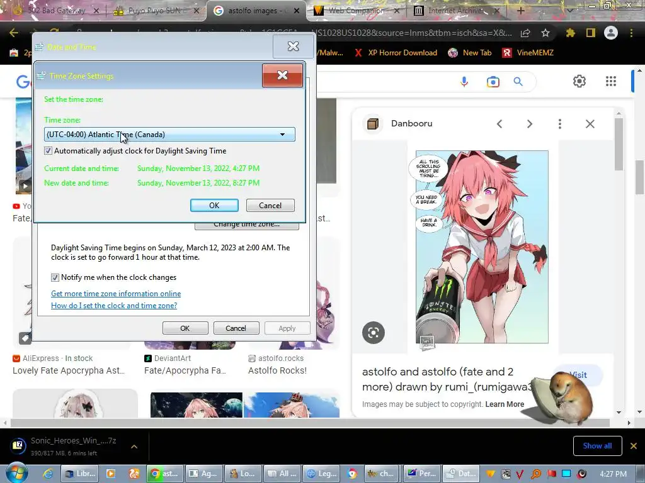Click the Windows Start orb
This screenshot has width=645, height=483.
click(x=17, y=473)
